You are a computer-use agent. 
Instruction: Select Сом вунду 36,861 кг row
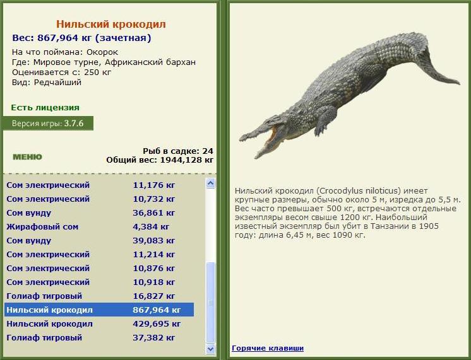click(x=99, y=212)
